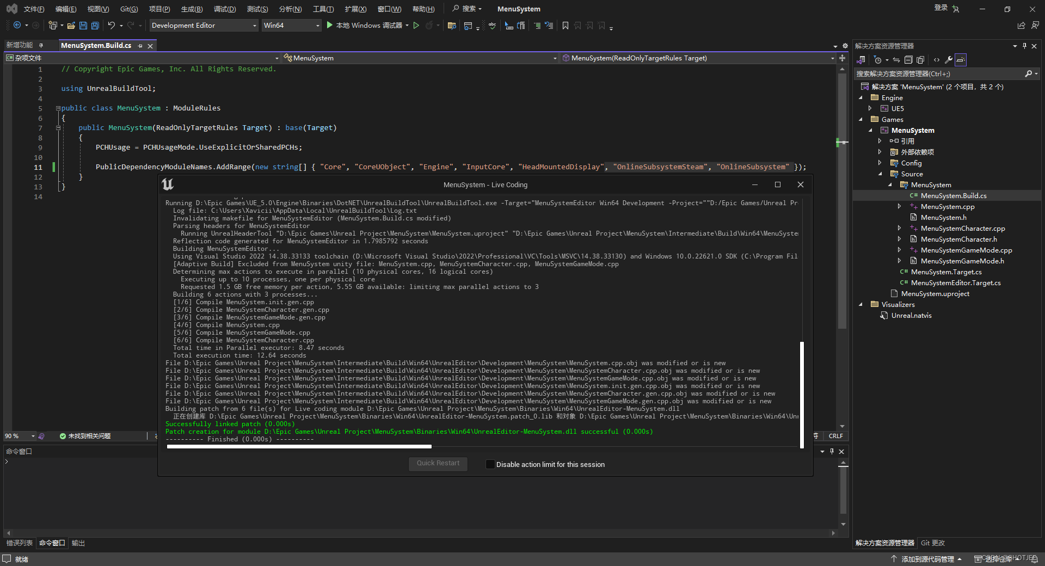Click the send feedback icon at top right
1045x566 pixels.
tap(1035, 26)
